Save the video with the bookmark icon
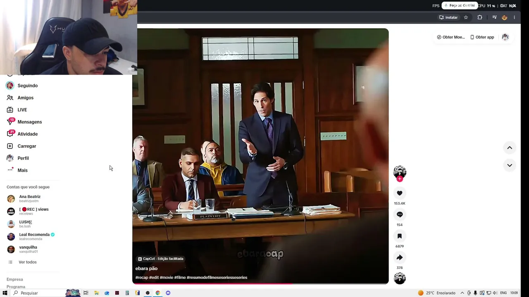The image size is (529, 297). (400, 236)
